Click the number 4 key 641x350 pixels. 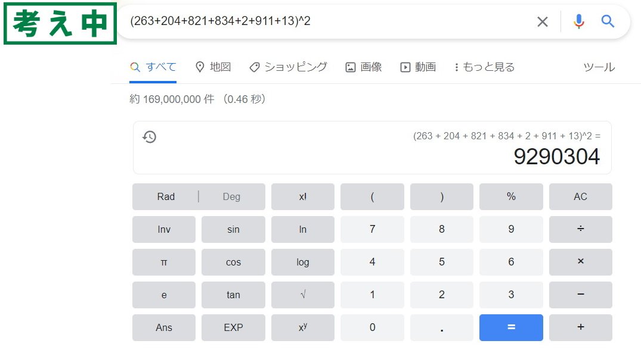pos(372,262)
